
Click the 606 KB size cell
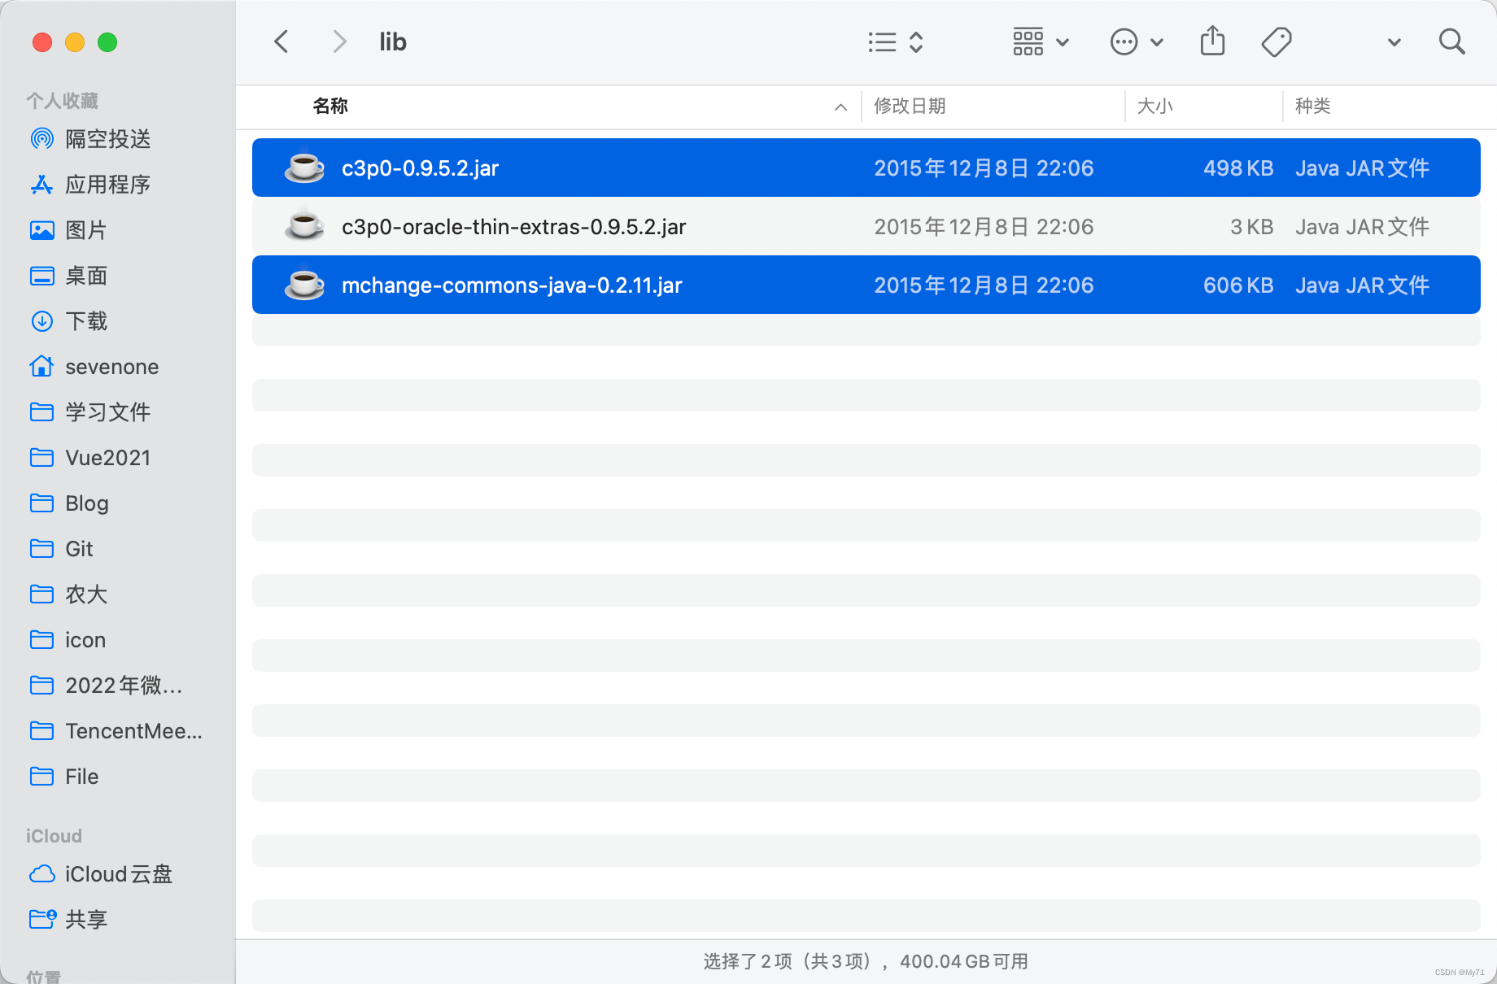click(1238, 285)
